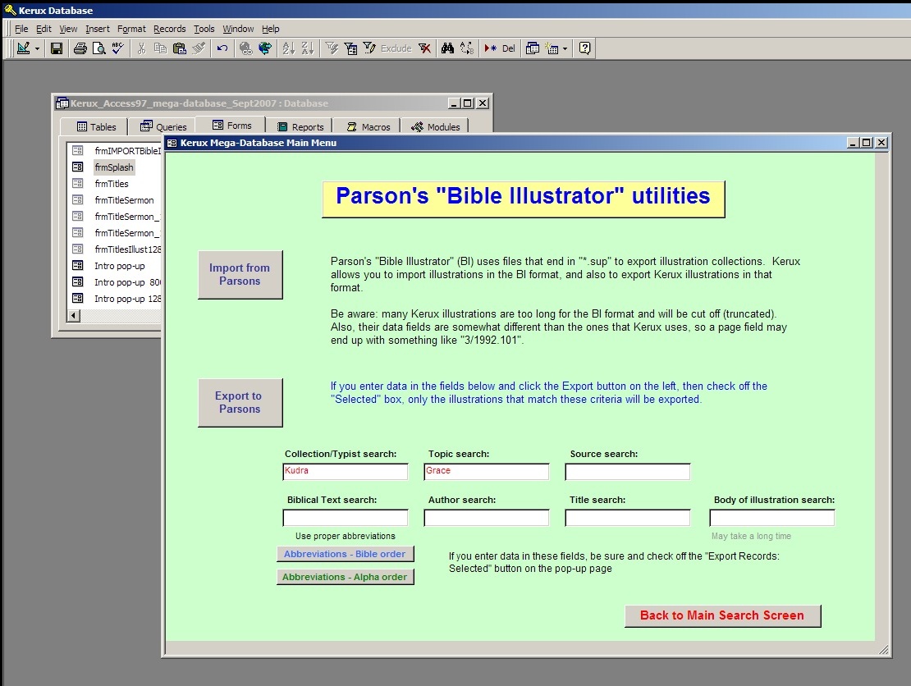Click the Insert Hyperlink globe icon
The height and width of the screenshot is (686, 911).
[x=245, y=48]
